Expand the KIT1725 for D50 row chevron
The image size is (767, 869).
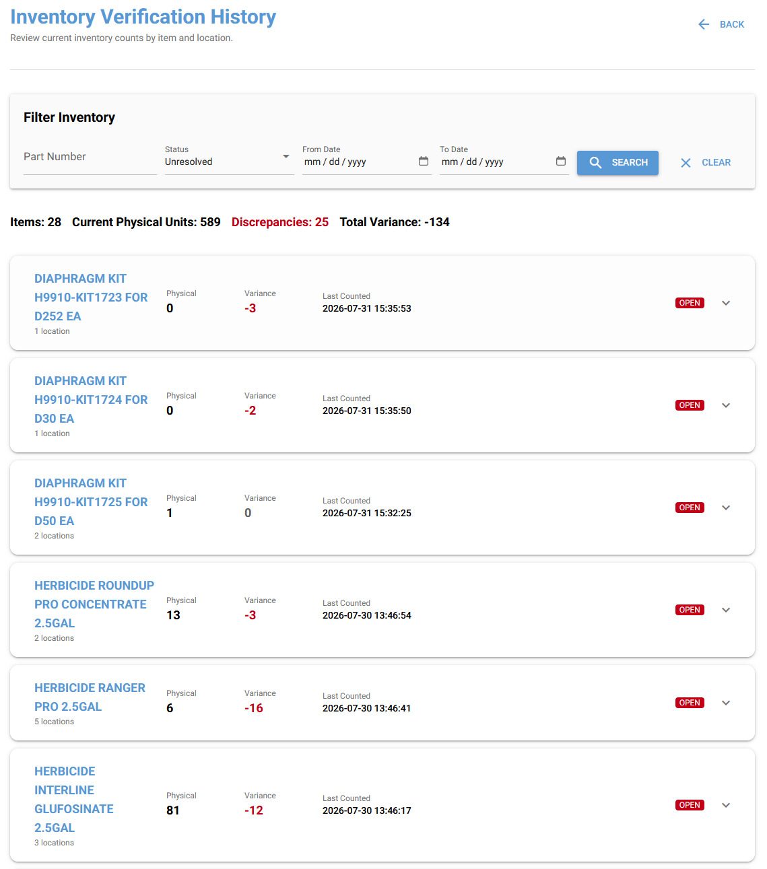pyautogui.click(x=726, y=508)
